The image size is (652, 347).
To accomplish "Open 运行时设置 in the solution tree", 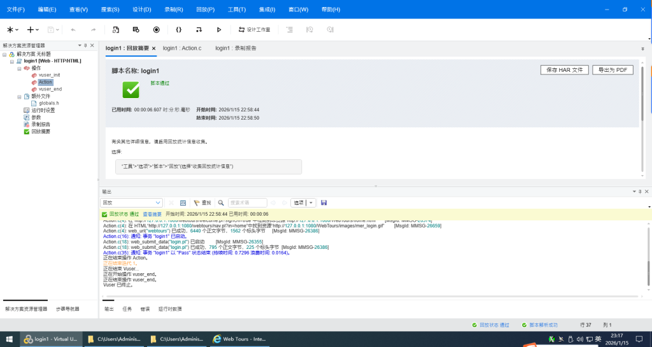I will pyautogui.click(x=43, y=110).
